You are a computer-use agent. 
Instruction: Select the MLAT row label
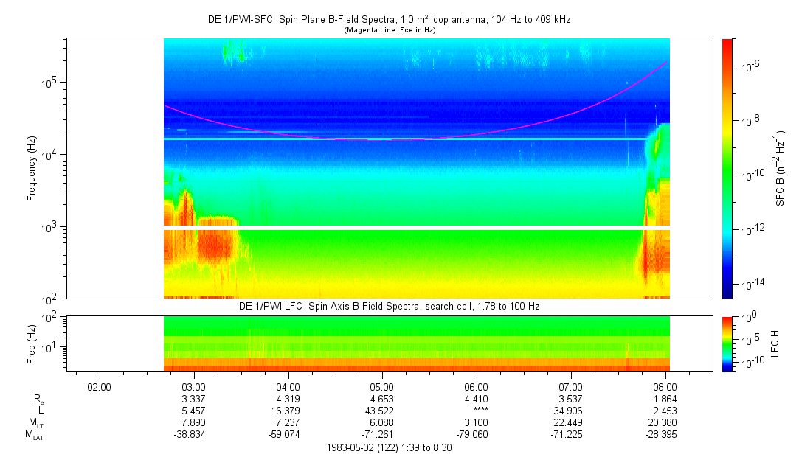(x=35, y=435)
